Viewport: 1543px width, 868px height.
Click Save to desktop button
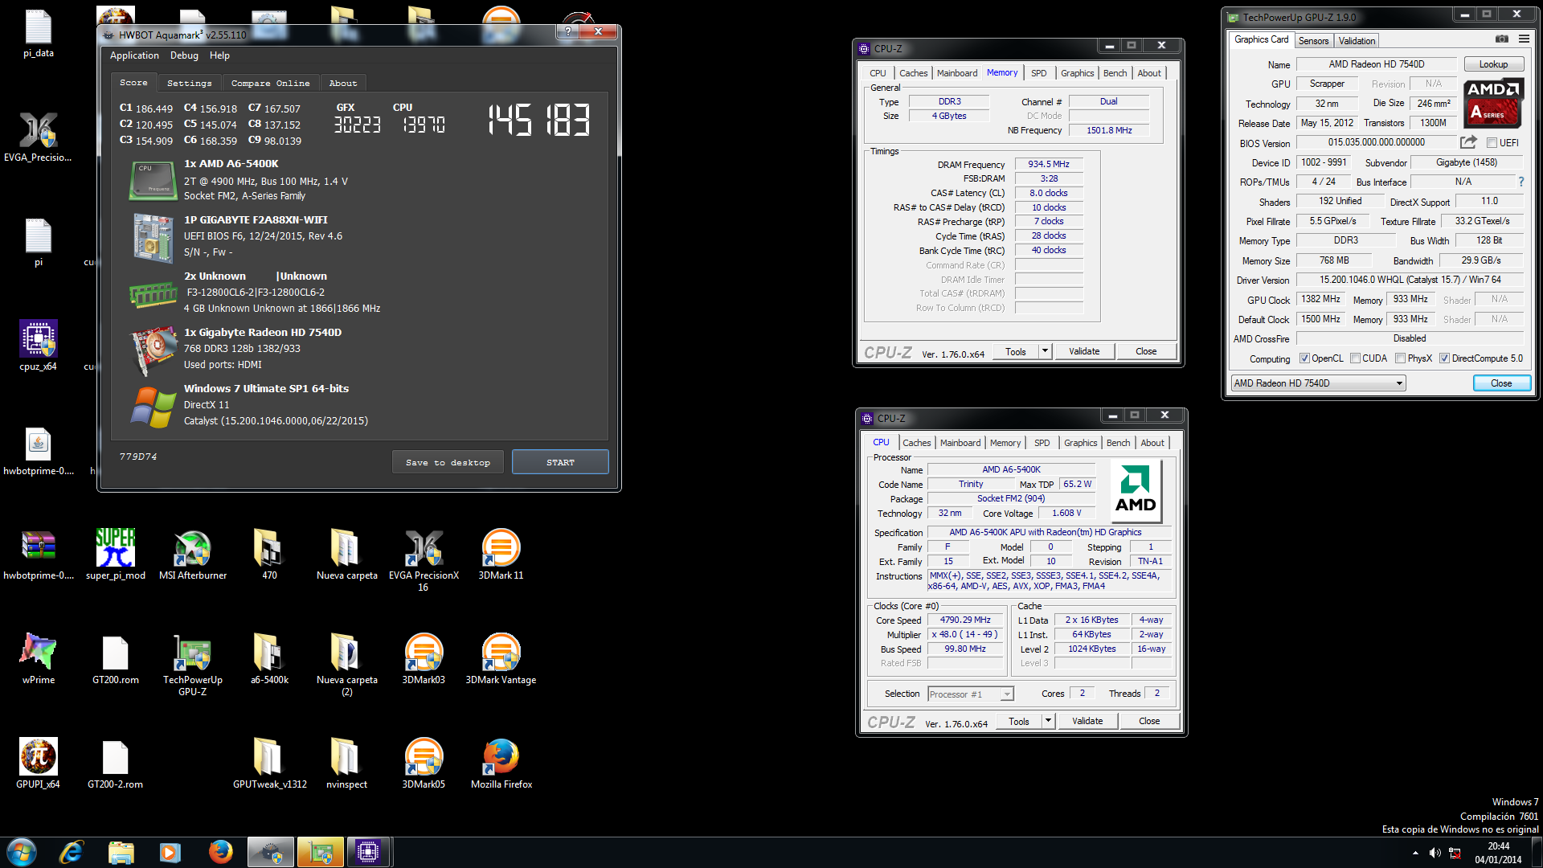[x=448, y=462]
